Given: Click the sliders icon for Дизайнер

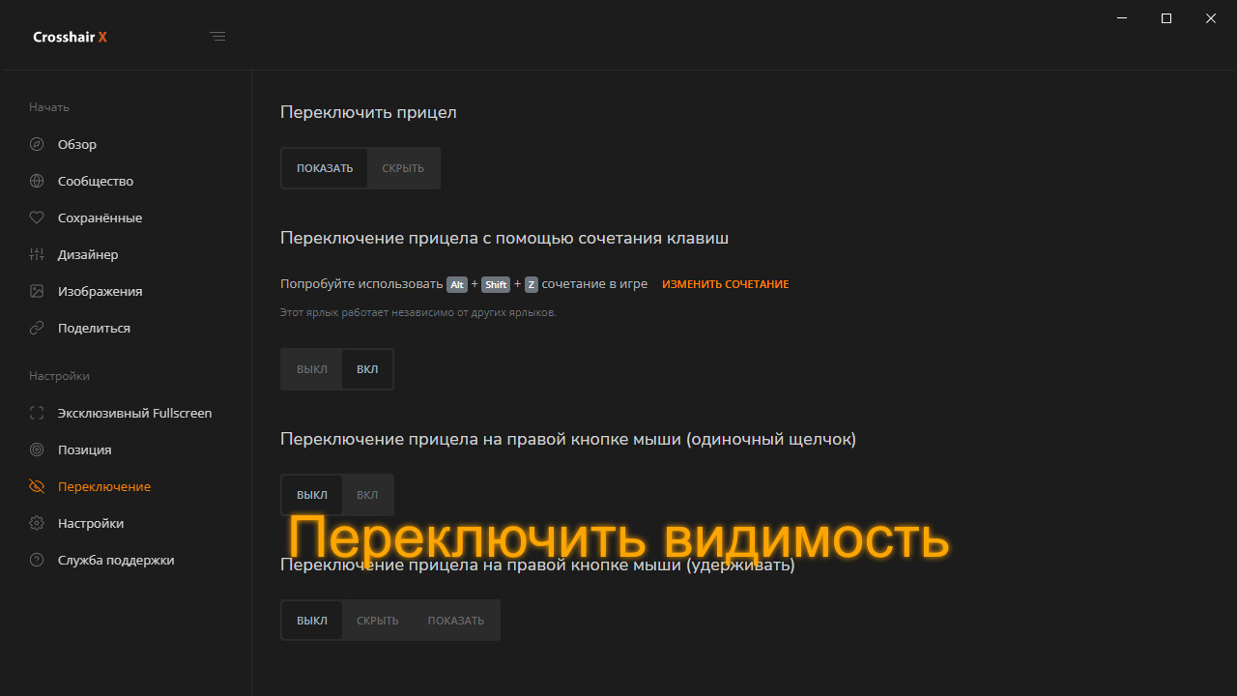Looking at the screenshot, I should 37,254.
